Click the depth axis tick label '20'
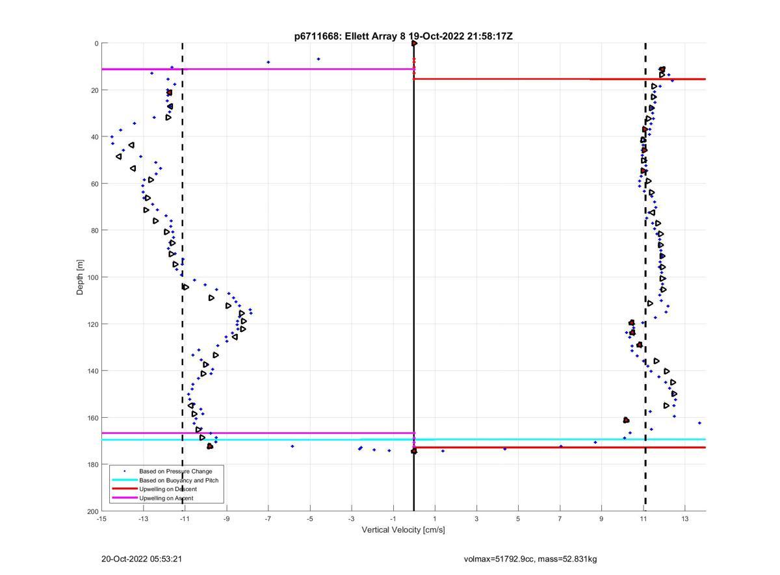Image resolution: width=780 pixels, height=575 pixels. coord(94,90)
